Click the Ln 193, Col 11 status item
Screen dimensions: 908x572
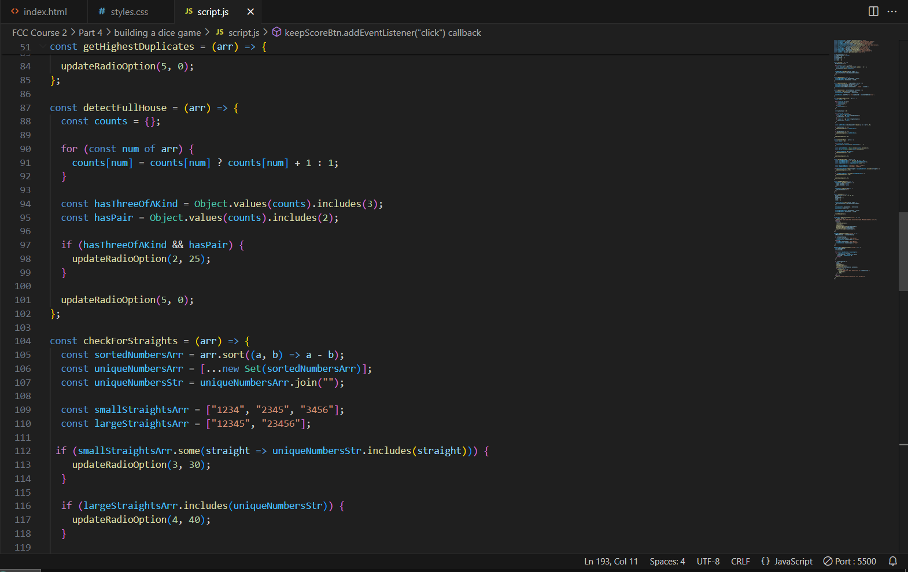pyautogui.click(x=611, y=561)
